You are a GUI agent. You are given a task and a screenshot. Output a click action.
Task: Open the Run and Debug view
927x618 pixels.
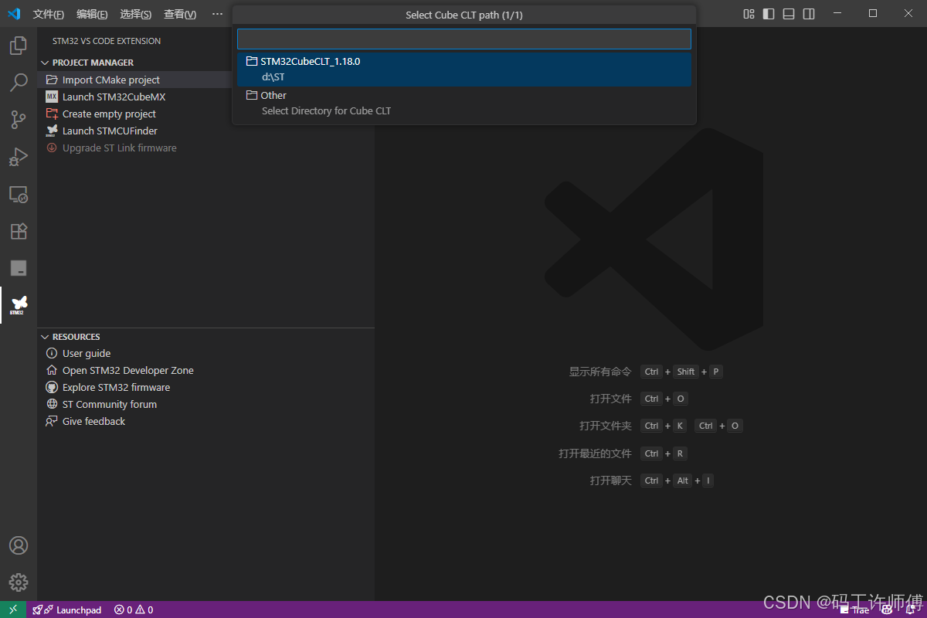click(x=19, y=157)
